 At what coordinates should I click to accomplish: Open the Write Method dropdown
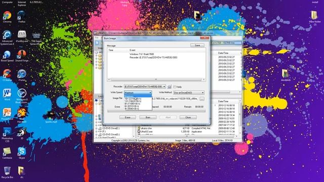pyautogui.click(x=189, y=93)
